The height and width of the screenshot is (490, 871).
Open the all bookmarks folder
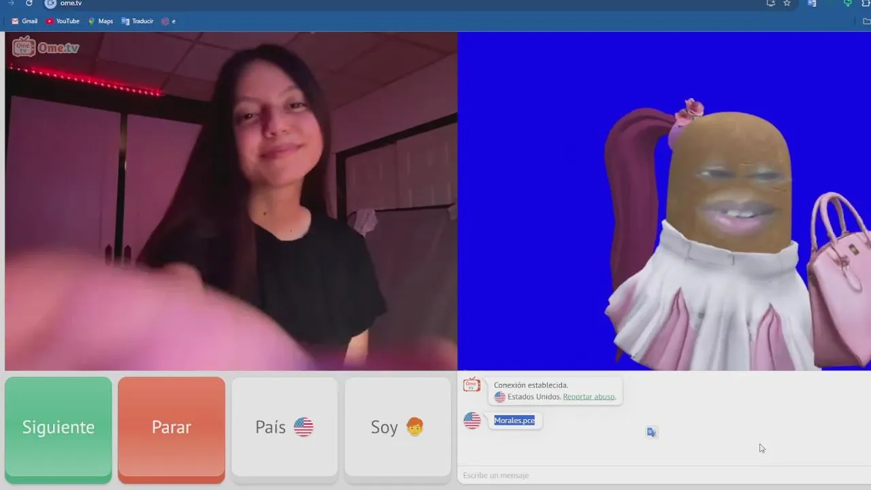click(866, 21)
